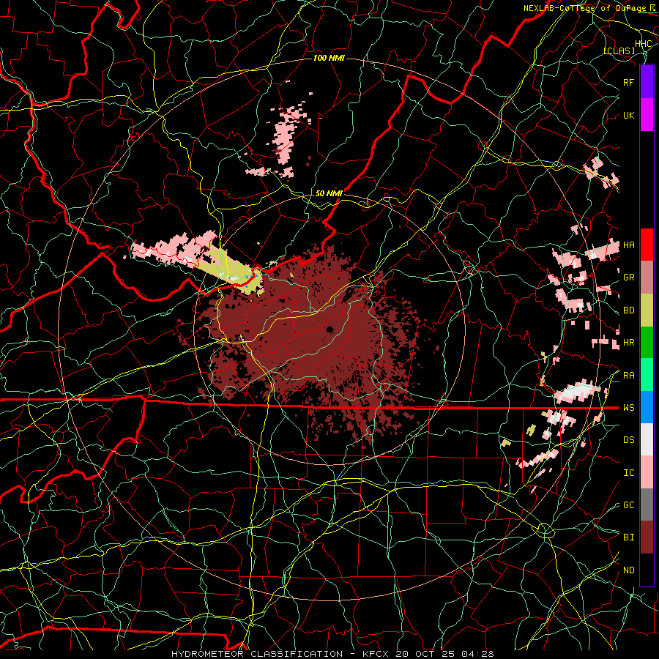Click the DS legend label text

[628, 440]
